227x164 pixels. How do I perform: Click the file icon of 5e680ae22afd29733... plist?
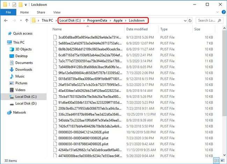(55, 43)
